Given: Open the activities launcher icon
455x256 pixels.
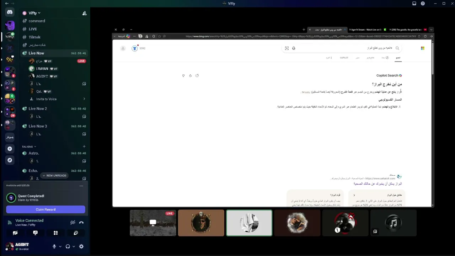Looking at the screenshot, I should (55, 233).
